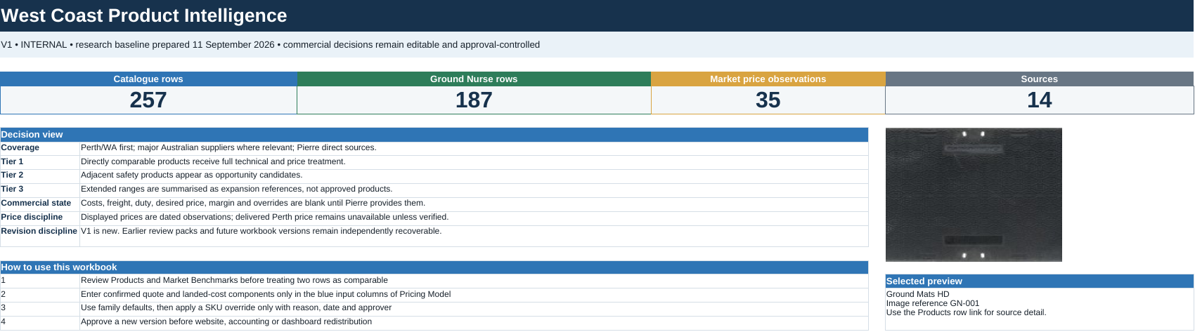Image resolution: width=1195 pixels, height=332 pixels.
Task: Select the Use family defaults instruction cell
Action: coord(474,308)
